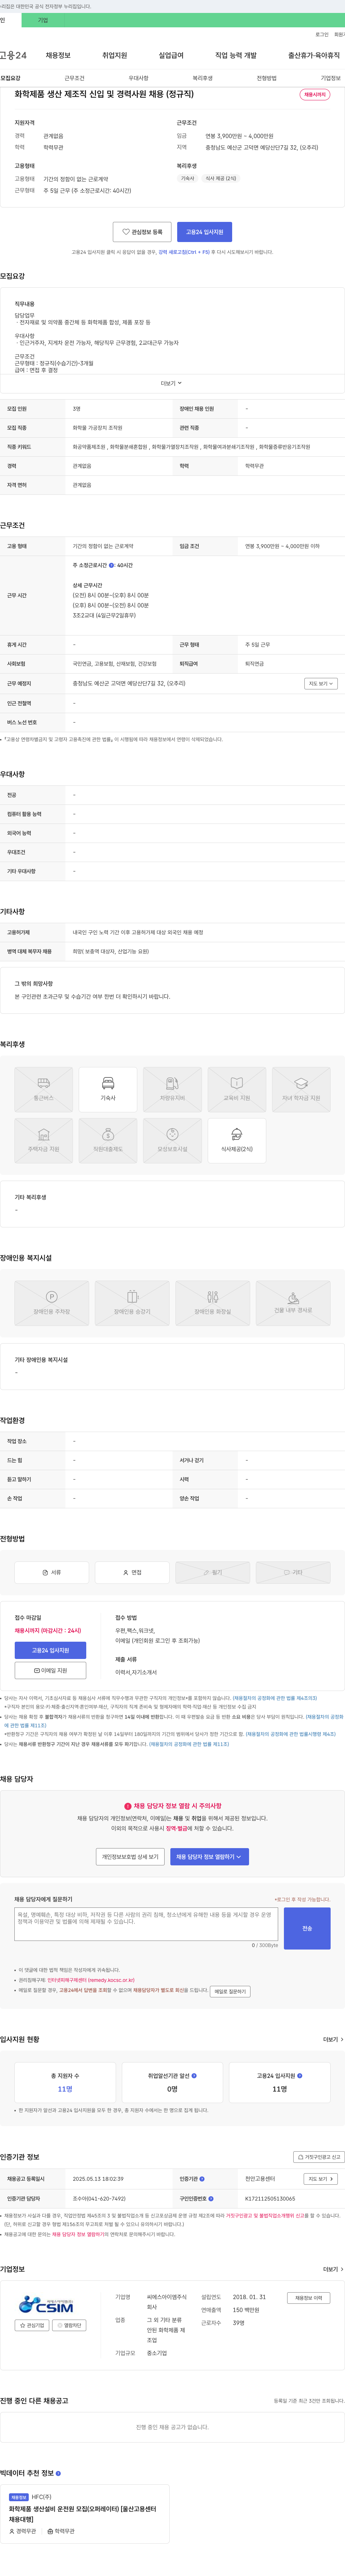Screen dimensions: 345x2576
Task: Click info icon beside 취업알선기관 알선
Action: (x=194, y=2076)
